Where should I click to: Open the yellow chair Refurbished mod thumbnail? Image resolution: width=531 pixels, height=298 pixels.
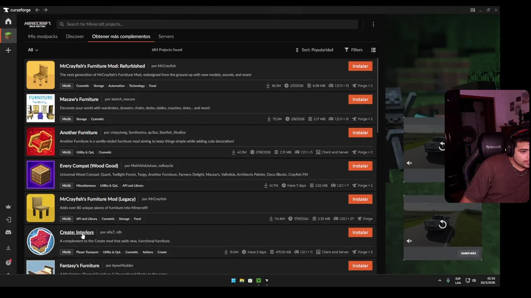click(x=41, y=75)
